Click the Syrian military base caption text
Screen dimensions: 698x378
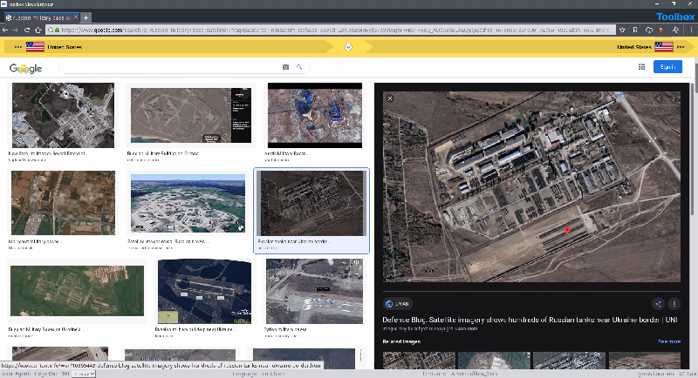[285, 329]
